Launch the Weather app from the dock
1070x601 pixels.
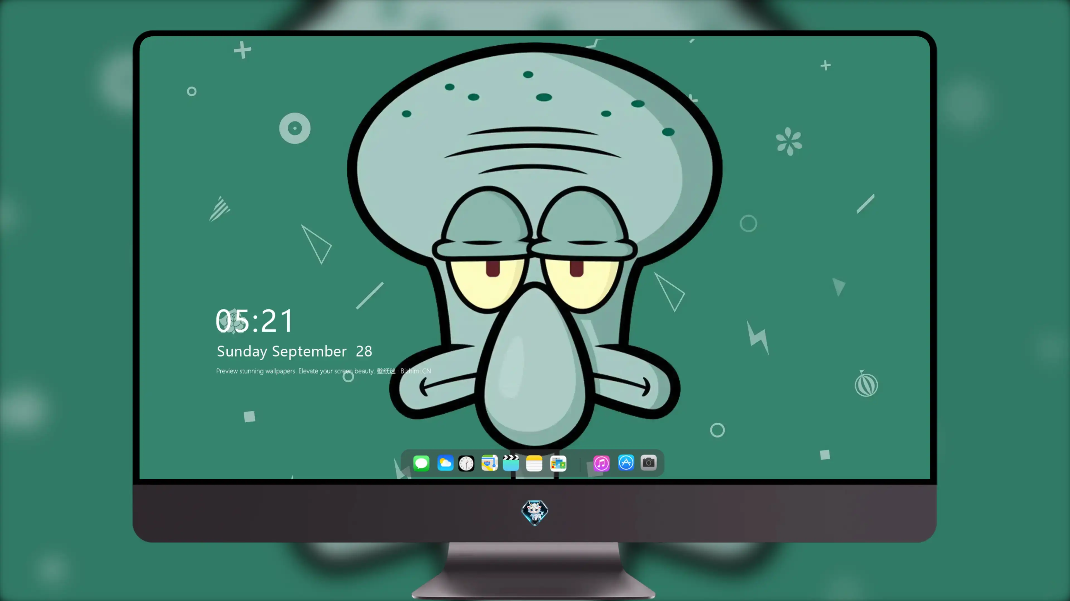445,463
